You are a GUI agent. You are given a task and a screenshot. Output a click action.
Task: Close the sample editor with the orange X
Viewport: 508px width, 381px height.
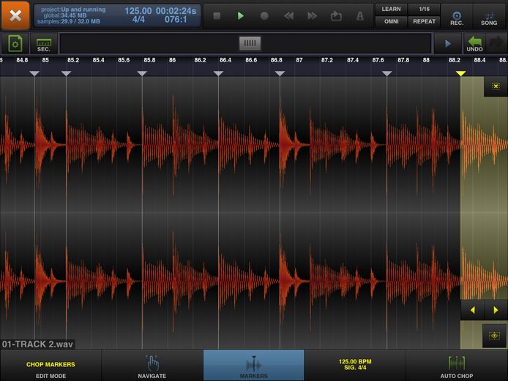coord(15,15)
